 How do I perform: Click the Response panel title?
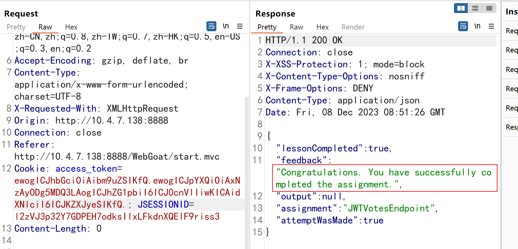tap(275, 14)
